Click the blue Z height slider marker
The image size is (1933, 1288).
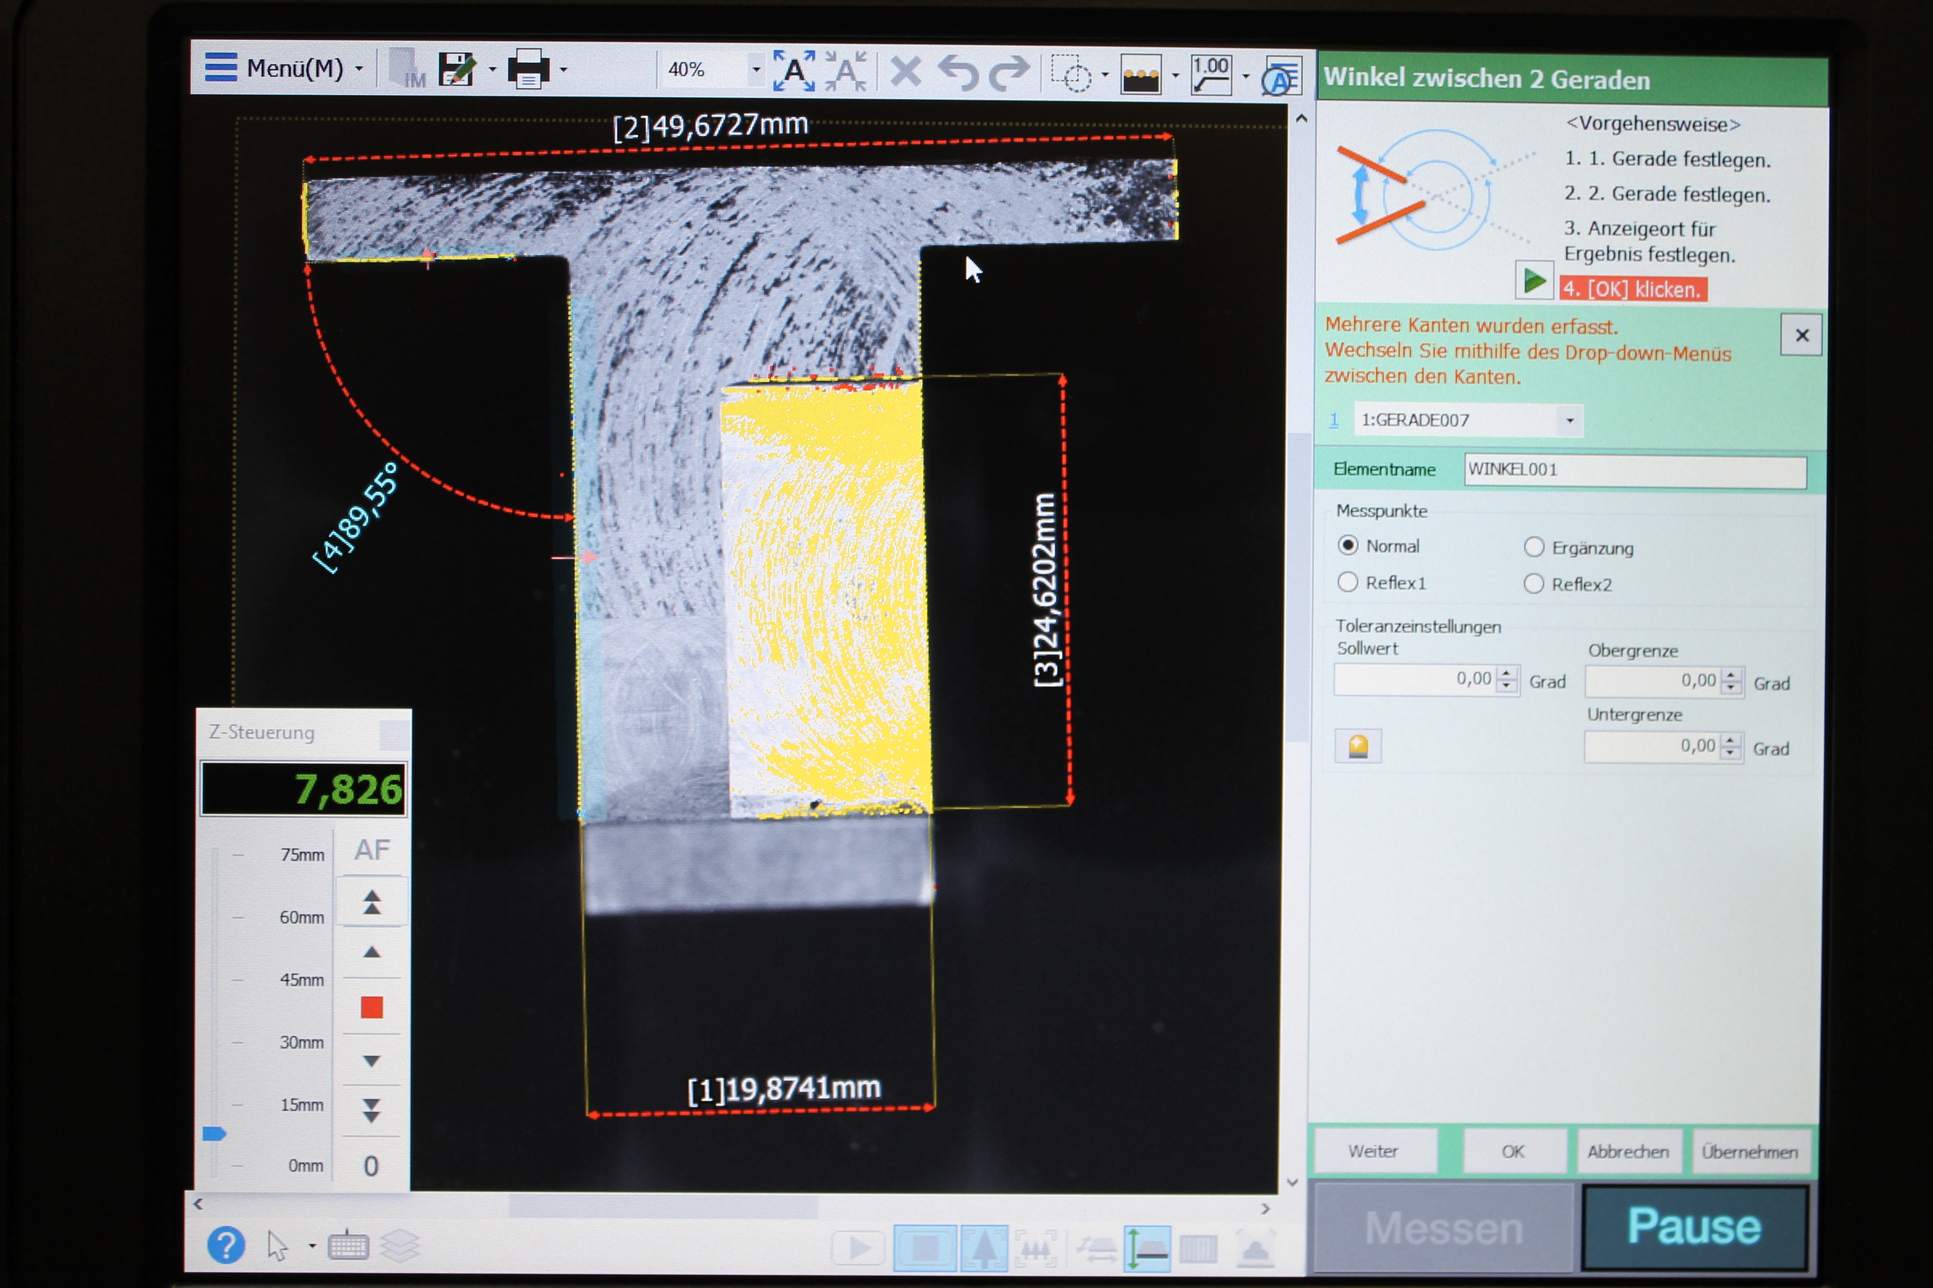[214, 1134]
